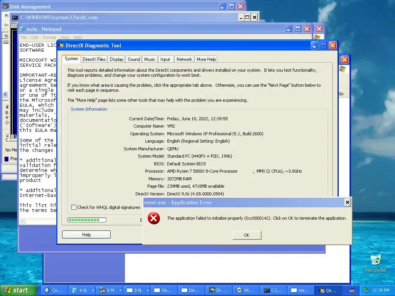Switch to the DirectX Files tab

click(94, 59)
